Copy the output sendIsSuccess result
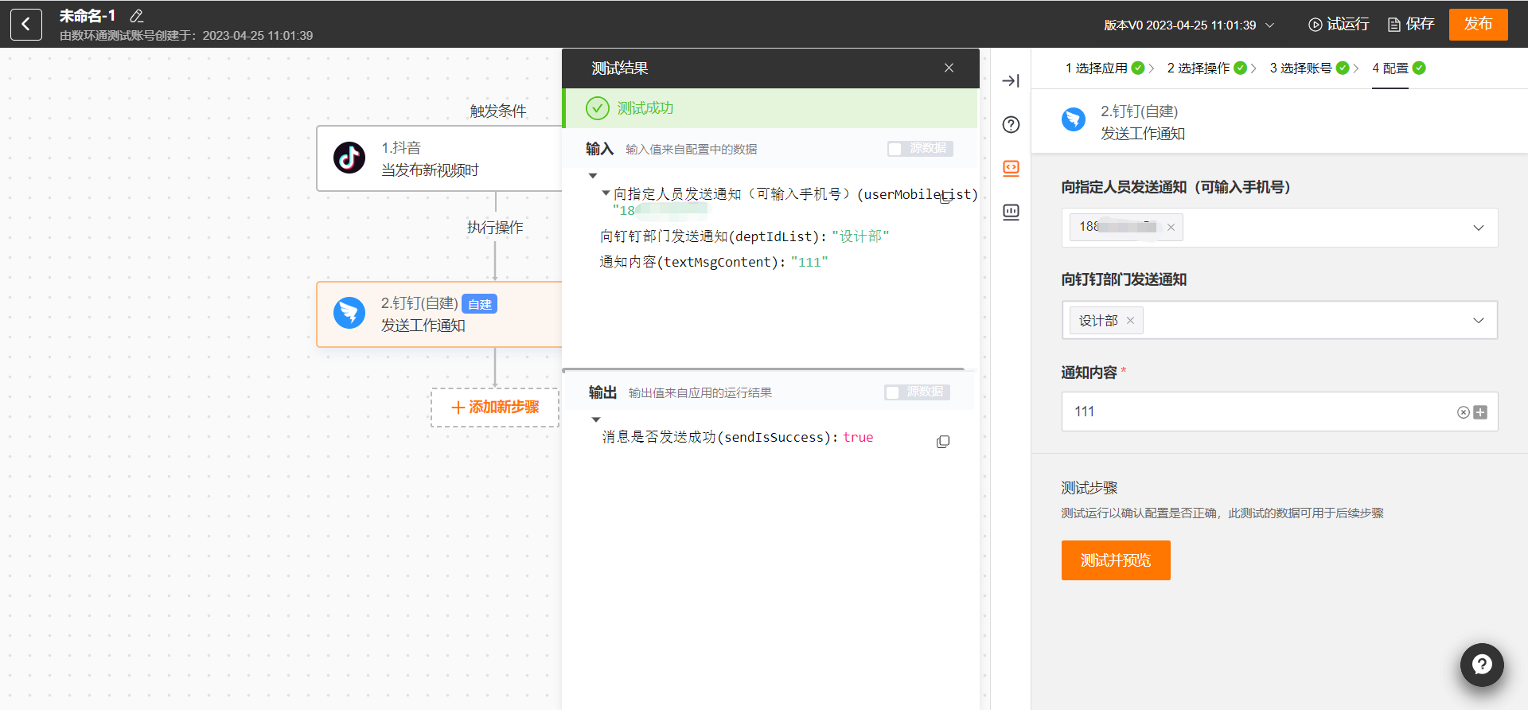The width and height of the screenshot is (1528, 710). [x=943, y=442]
